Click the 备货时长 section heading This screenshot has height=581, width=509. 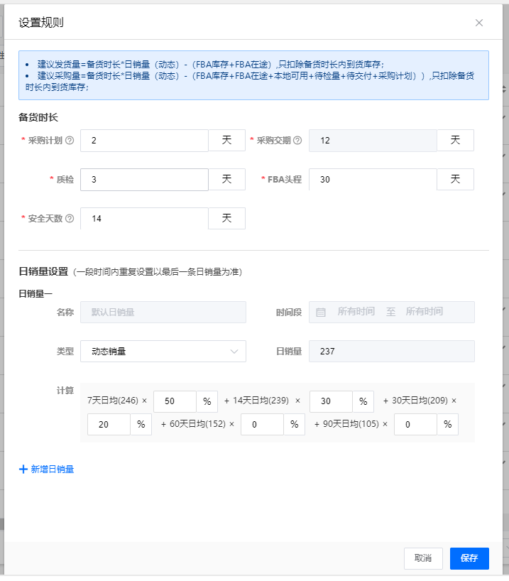[38, 118]
